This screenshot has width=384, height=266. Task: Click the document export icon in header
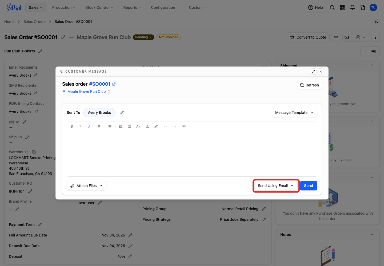[x=363, y=7]
